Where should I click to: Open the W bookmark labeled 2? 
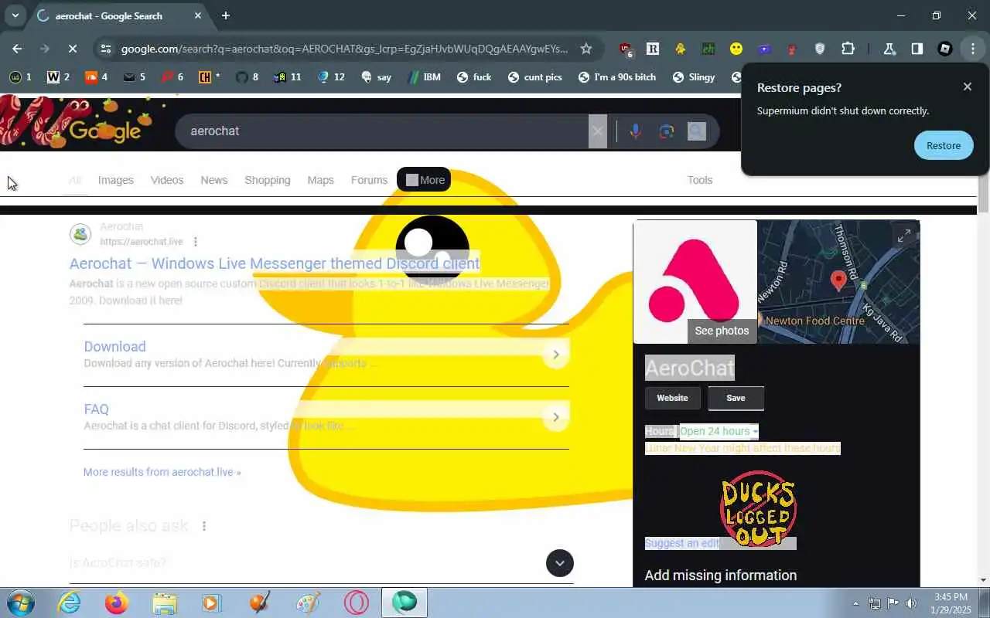coord(58,76)
